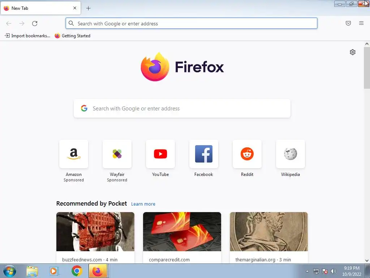Click the buzzfeednews.com · 4 min label
This screenshot has width=370, height=278.
coord(90,260)
